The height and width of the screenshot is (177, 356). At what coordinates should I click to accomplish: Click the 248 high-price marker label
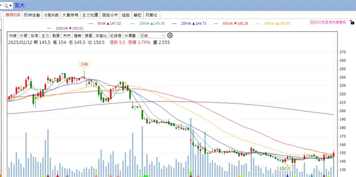(x=84, y=64)
